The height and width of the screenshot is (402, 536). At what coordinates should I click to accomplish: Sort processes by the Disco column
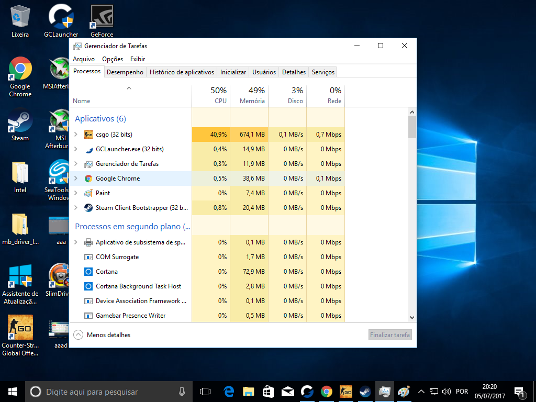coord(288,95)
